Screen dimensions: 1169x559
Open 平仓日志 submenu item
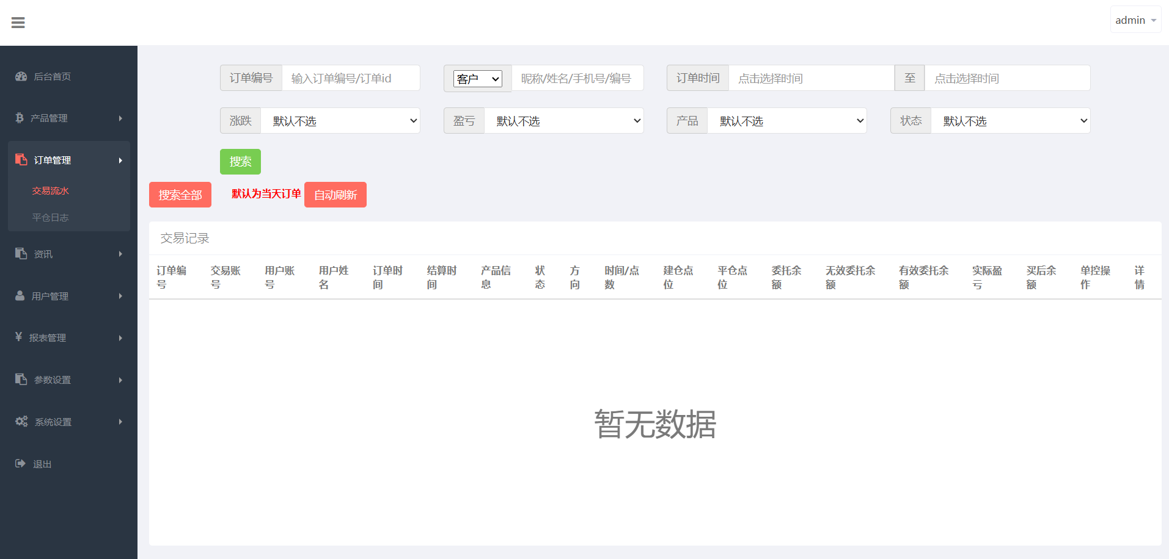[51, 218]
